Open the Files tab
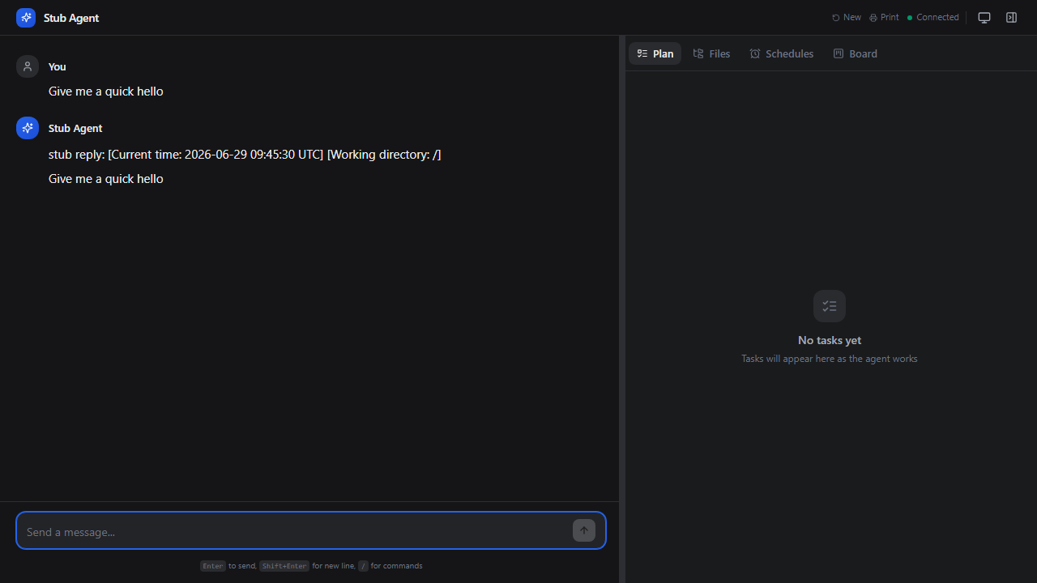The image size is (1037, 583). tap(711, 53)
